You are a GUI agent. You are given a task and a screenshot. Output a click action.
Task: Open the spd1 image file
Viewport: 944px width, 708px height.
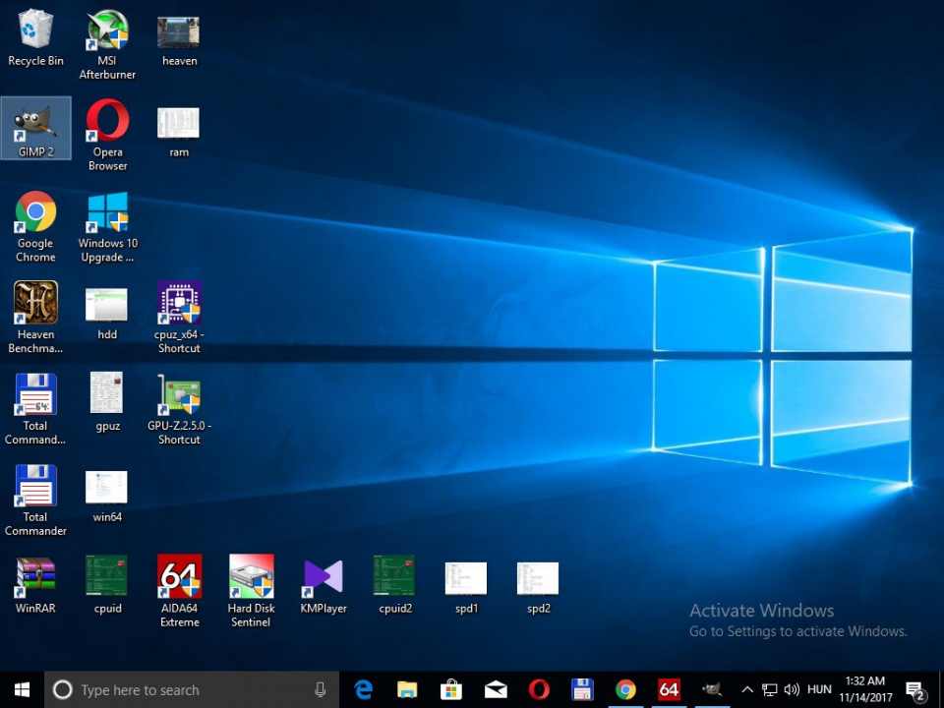click(466, 588)
